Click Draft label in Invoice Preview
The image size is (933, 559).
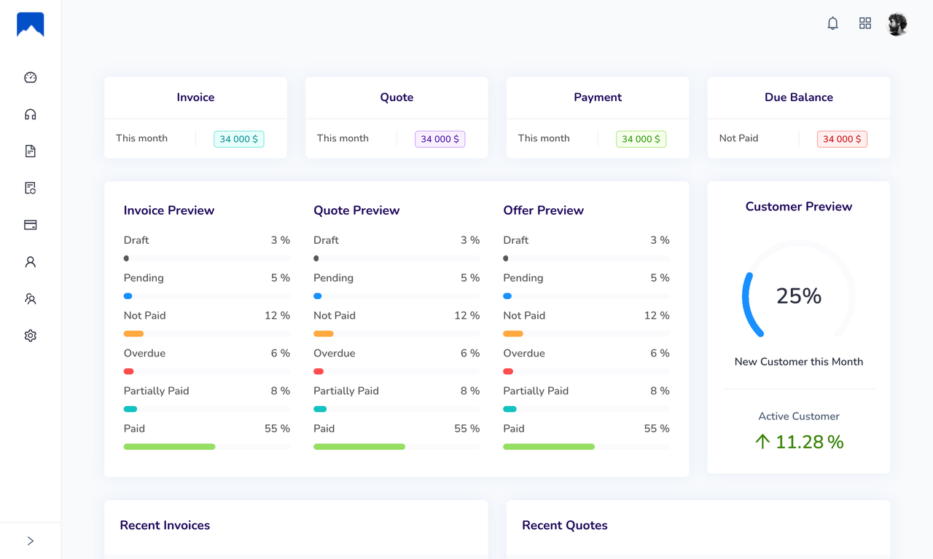pyautogui.click(x=136, y=240)
